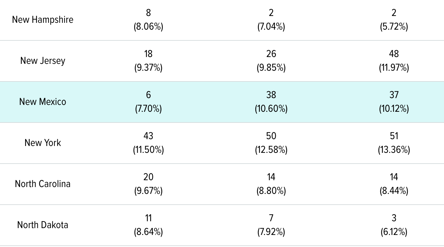Click the North Carolina state name
The image size is (444, 247).
(x=43, y=184)
